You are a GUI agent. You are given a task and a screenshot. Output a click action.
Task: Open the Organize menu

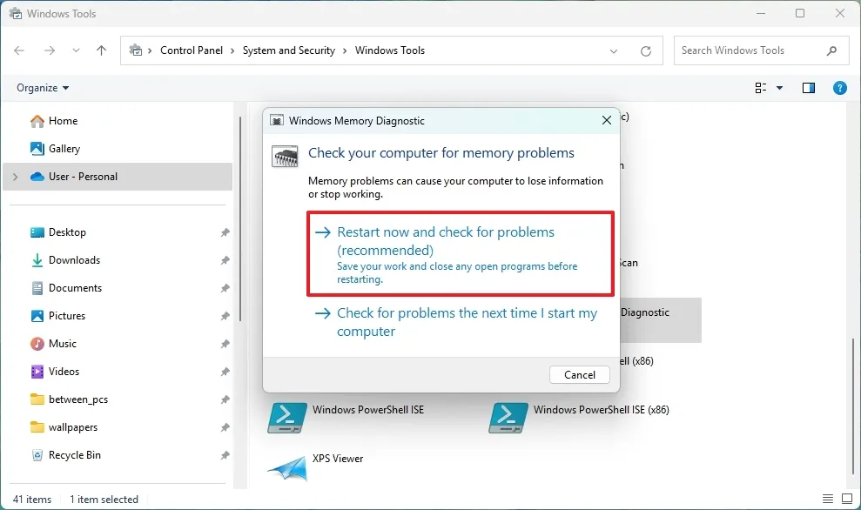[43, 88]
